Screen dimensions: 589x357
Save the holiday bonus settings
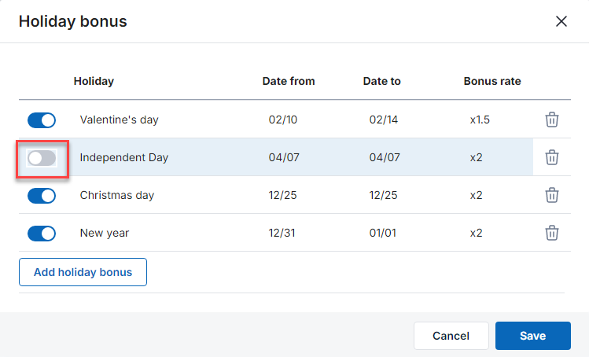(532, 336)
